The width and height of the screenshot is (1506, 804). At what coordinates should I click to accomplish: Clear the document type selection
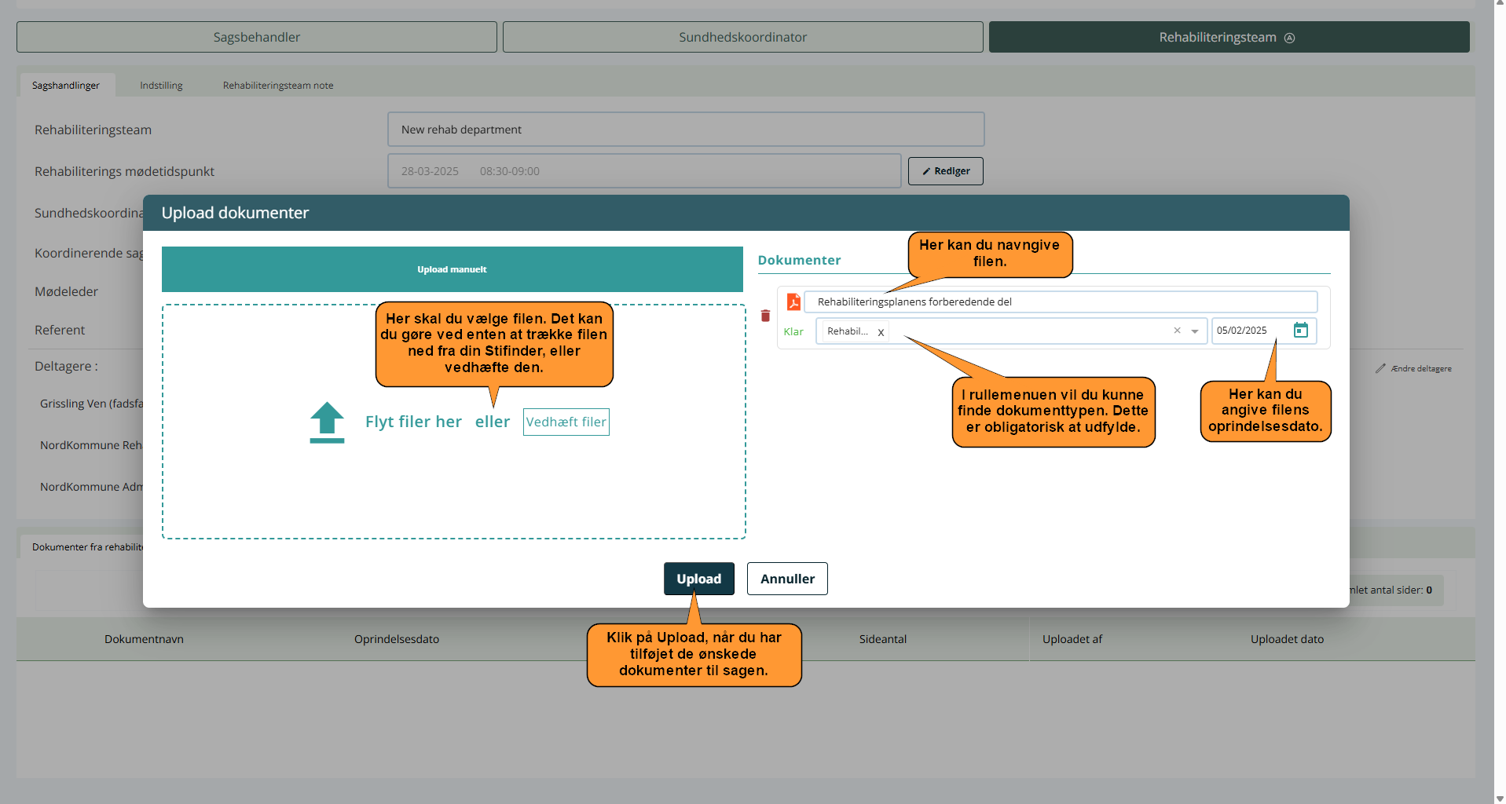(x=1177, y=331)
